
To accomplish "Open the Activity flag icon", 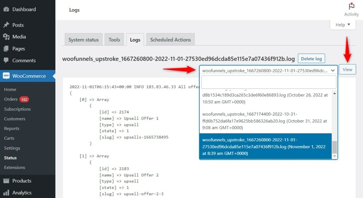I will 351,6.
